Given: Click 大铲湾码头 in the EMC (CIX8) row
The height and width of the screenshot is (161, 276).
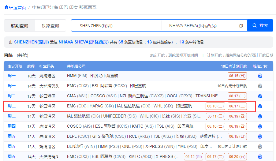Looking at the screenshot, I should 49,86.
